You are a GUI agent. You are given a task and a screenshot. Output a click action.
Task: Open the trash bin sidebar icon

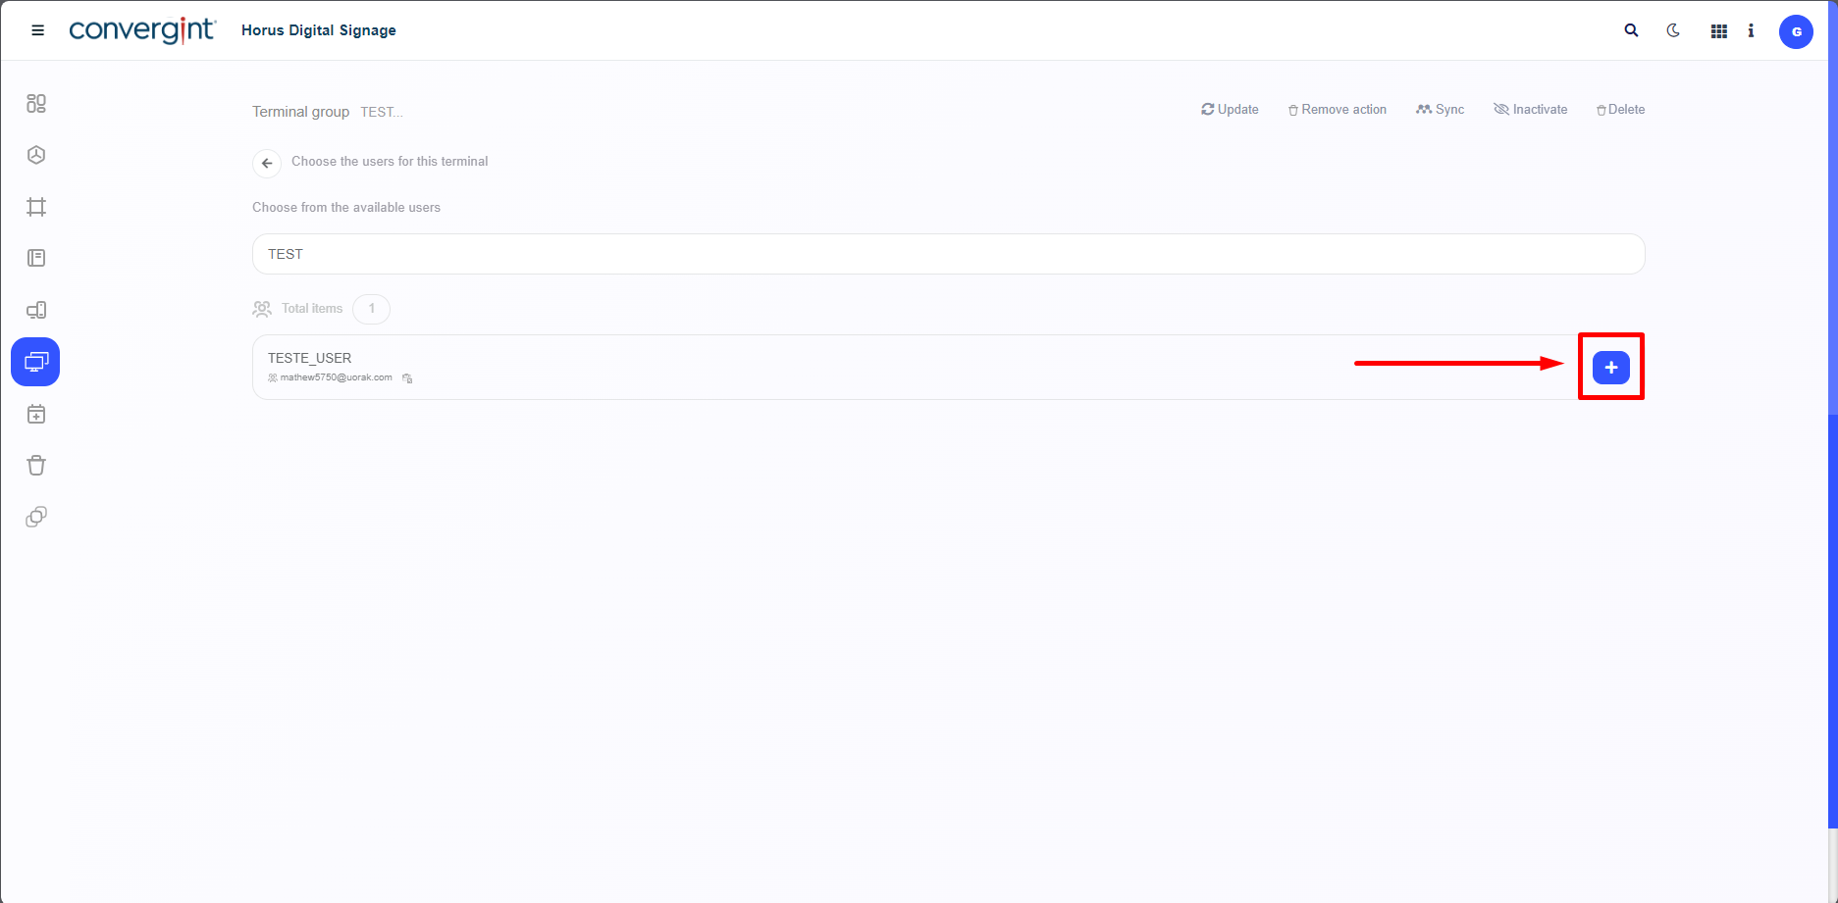36,465
